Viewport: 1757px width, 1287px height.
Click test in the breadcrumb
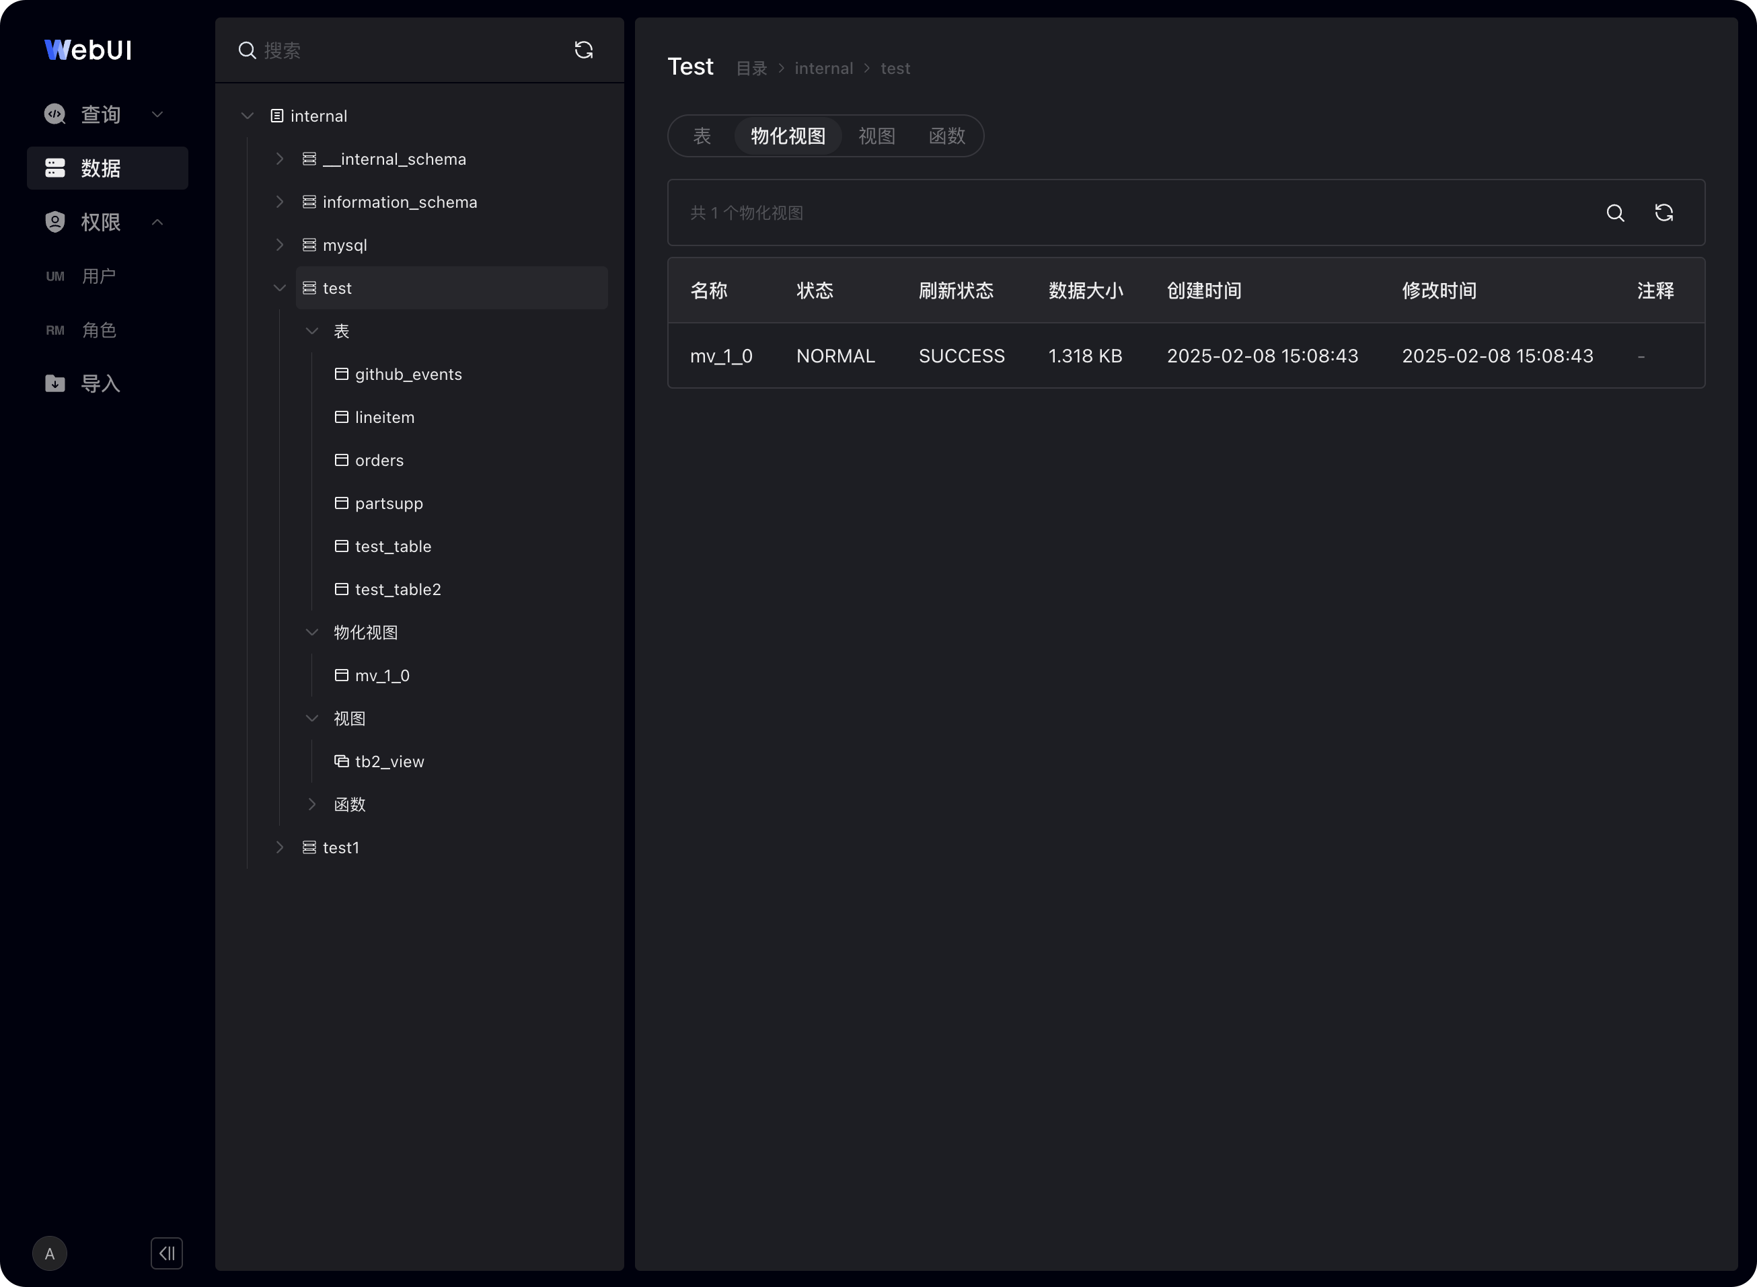(895, 69)
